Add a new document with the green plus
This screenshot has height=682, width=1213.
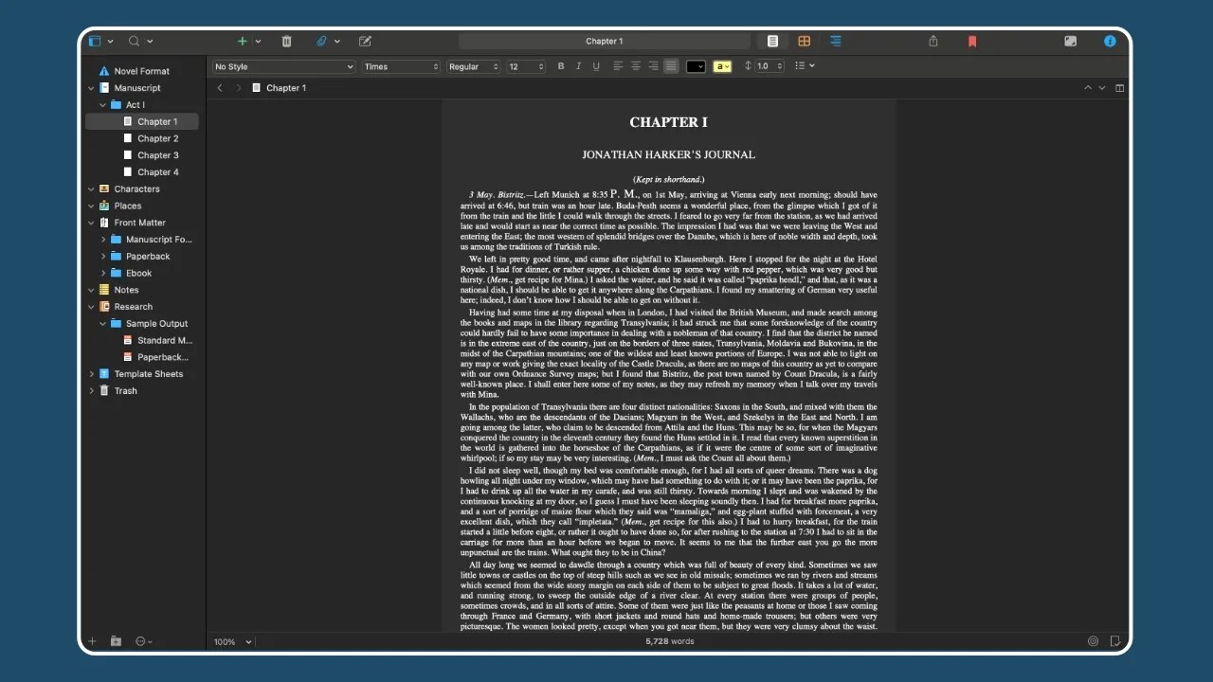coord(242,41)
